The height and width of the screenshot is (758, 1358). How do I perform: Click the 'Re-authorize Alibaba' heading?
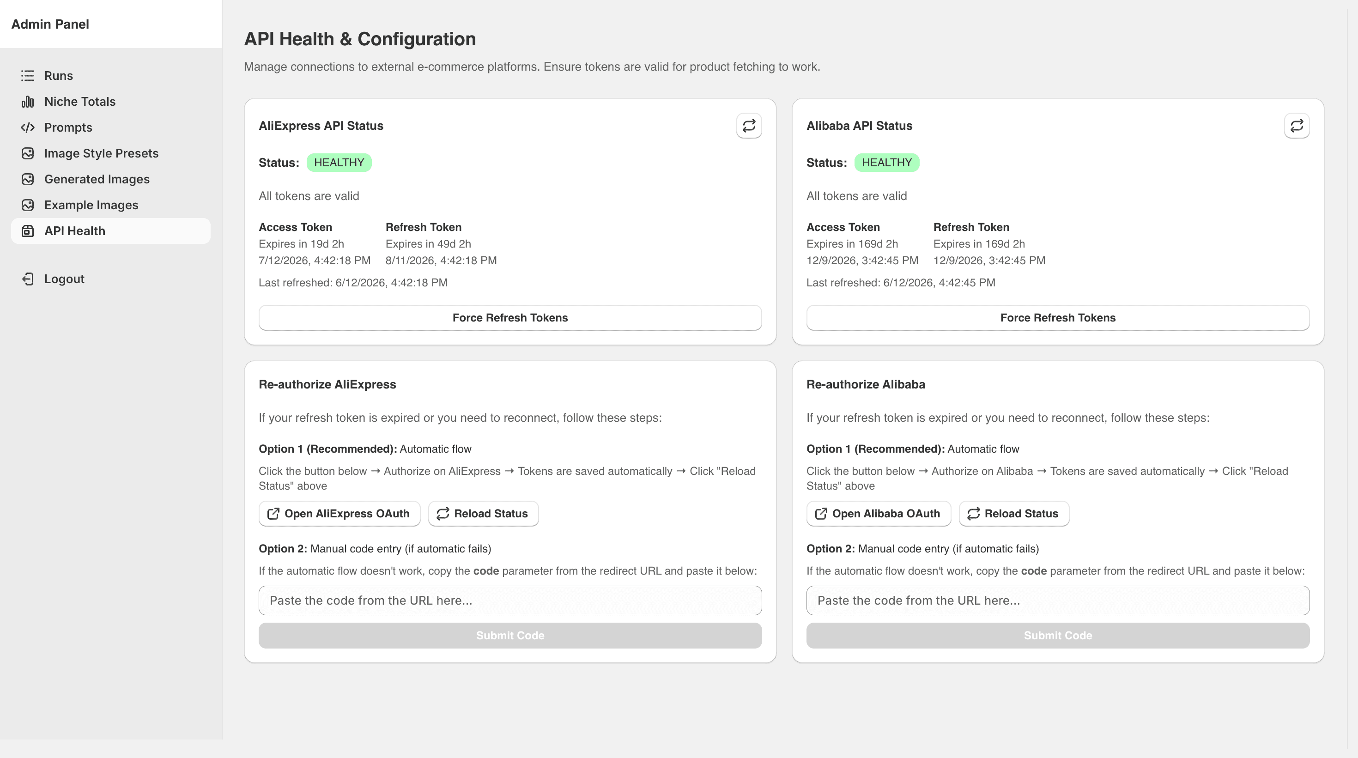[866, 384]
